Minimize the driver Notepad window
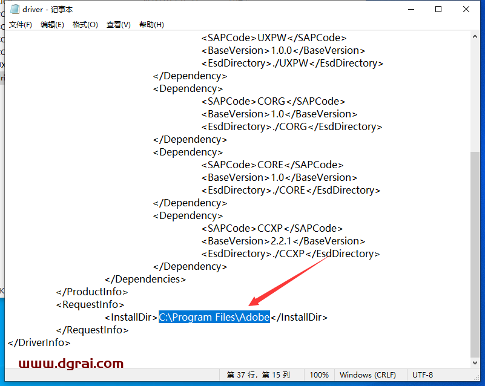Viewport: 485px width, 386px height. 411,9
